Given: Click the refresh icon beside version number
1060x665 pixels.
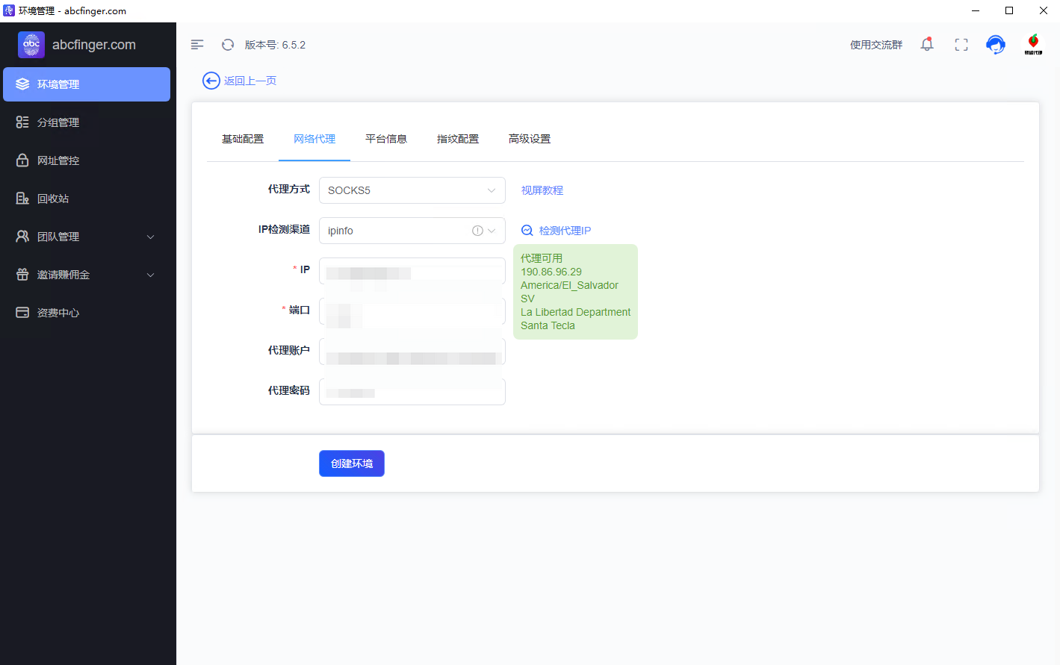Looking at the screenshot, I should pyautogui.click(x=228, y=45).
